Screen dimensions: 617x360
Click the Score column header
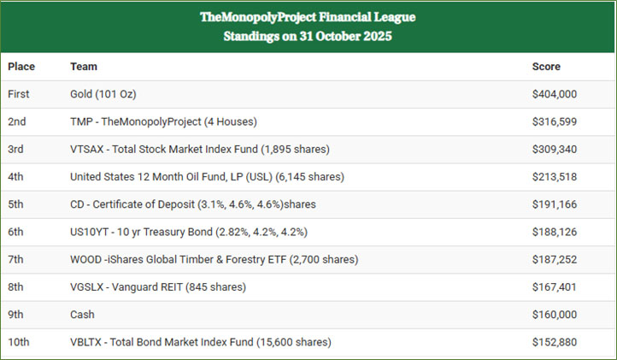point(546,66)
